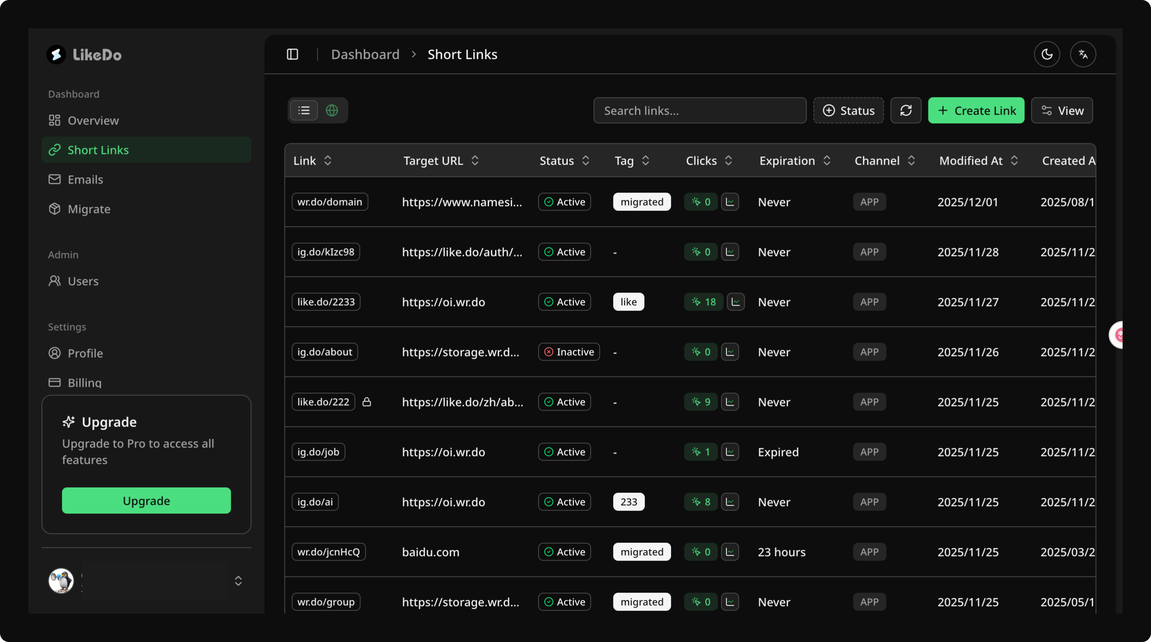Image resolution: width=1151 pixels, height=642 pixels.
Task: Open the Status filter dropdown
Action: pyautogui.click(x=848, y=110)
